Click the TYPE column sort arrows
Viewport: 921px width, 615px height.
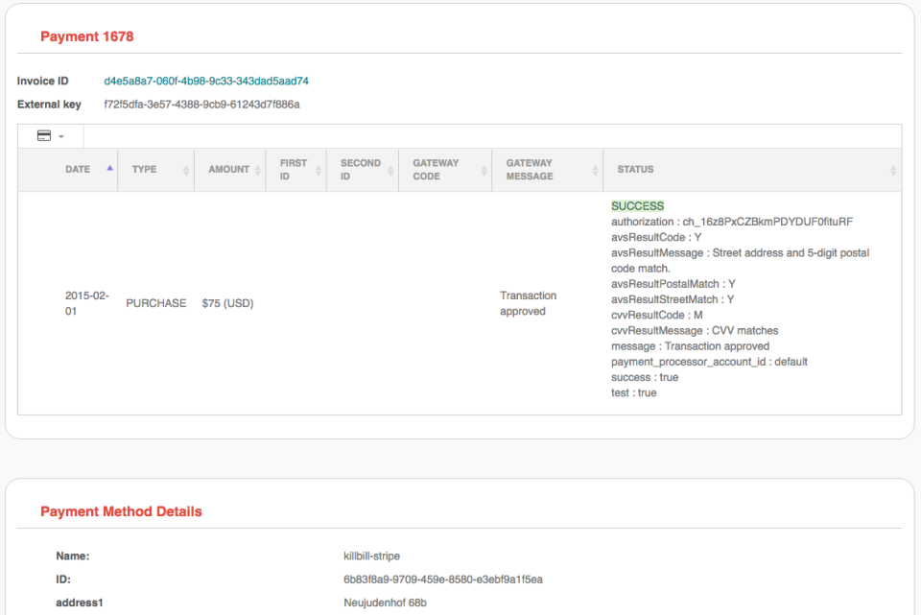click(x=186, y=170)
